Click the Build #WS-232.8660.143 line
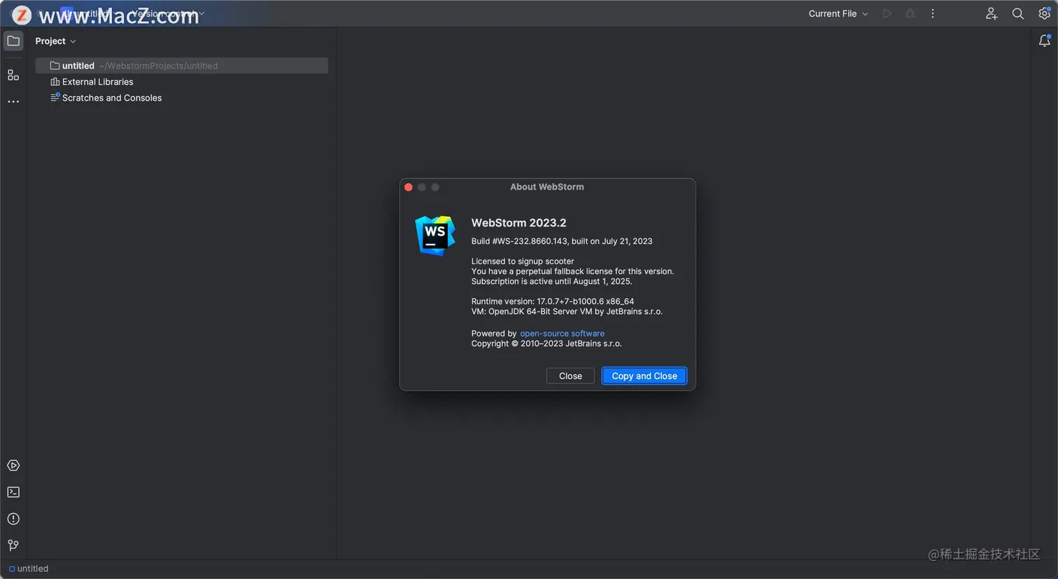Screen dimensions: 1058x579 click(x=562, y=241)
